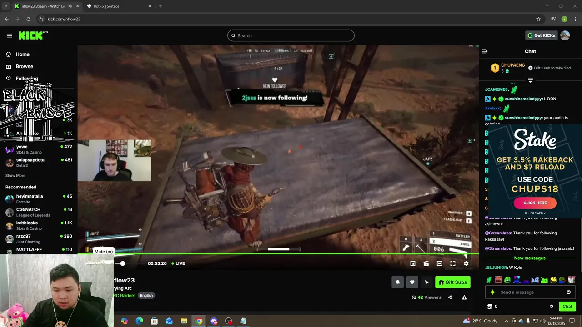Focus the Kick search box

point(291,35)
